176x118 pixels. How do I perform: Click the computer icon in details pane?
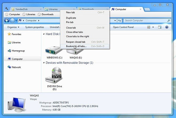click(x=17, y=104)
